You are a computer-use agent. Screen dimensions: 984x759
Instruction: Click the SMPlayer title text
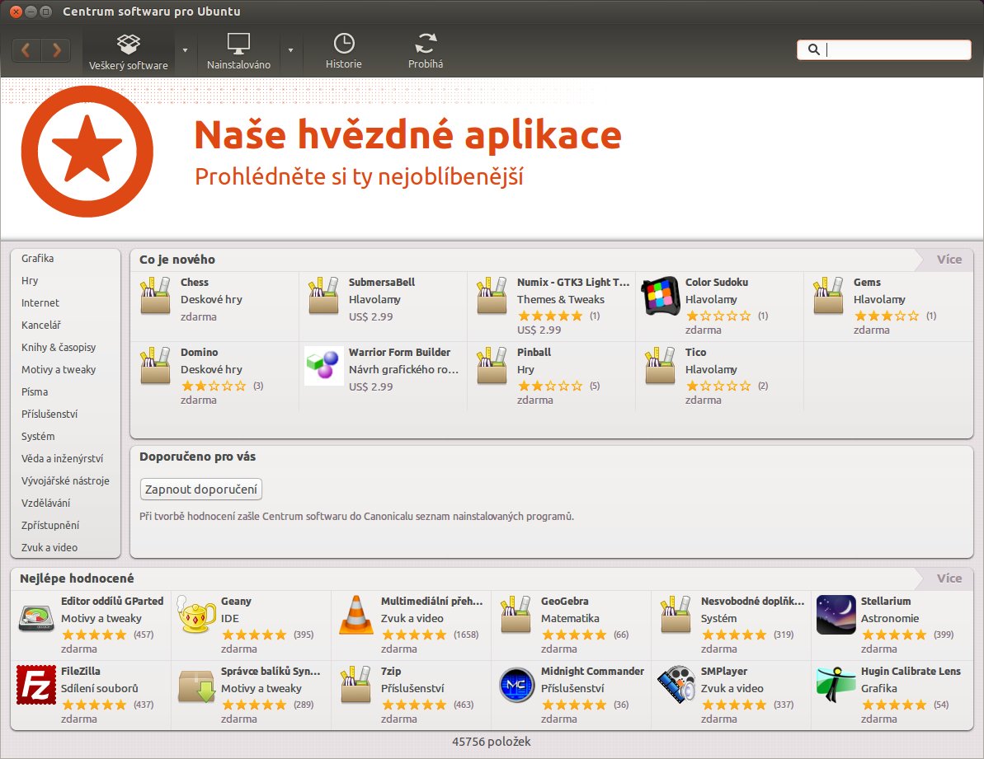[723, 672]
